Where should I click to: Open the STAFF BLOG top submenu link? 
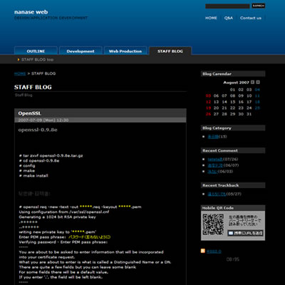tap(37, 60)
